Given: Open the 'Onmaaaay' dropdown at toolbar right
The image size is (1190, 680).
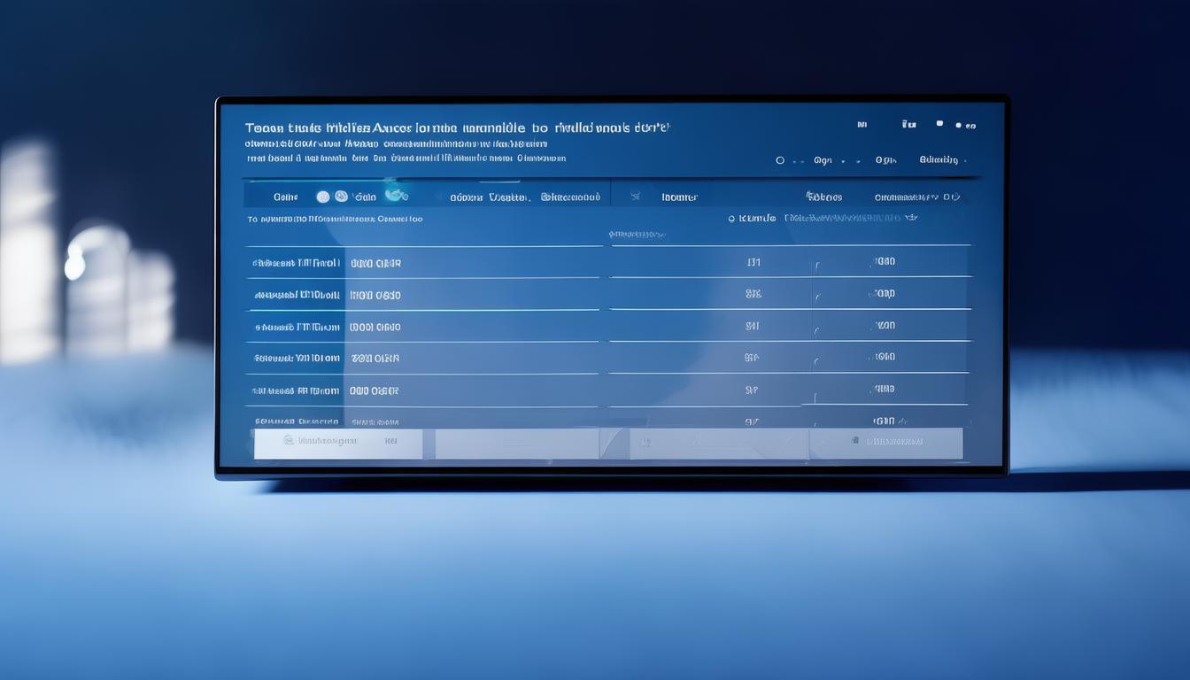Looking at the screenshot, I should 916,197.
